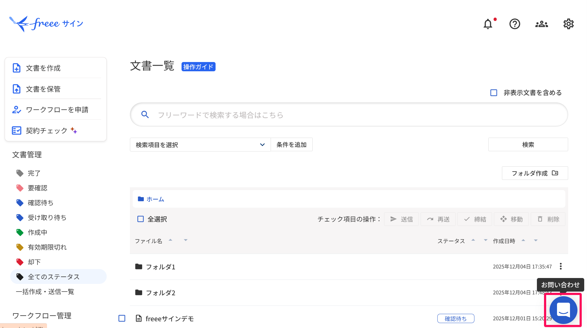Viewport: 587px width, 328px height.
Task: Click the search magnifier icon
Action: [x=145, y=115]
